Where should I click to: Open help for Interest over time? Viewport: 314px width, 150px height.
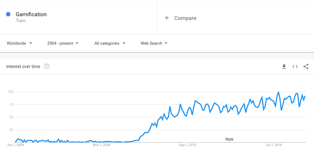[47, 66]
